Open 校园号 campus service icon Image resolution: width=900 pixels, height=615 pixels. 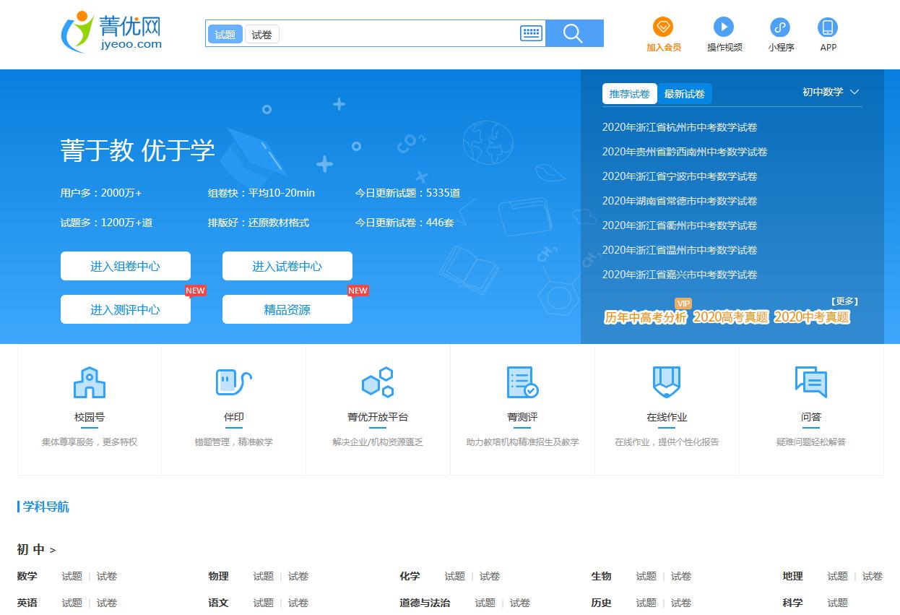pyautogui.click(x=89, y=382)
